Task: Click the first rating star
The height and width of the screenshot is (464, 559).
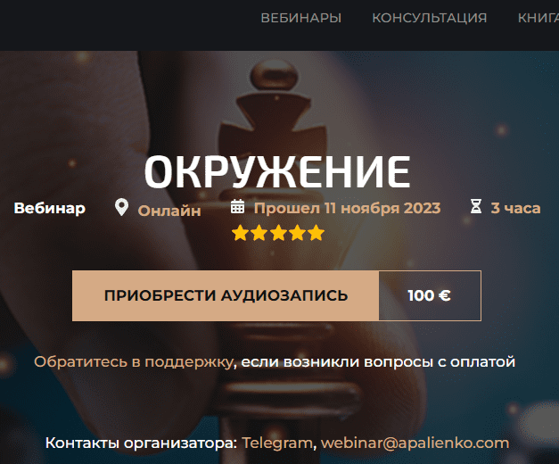Action: pos(240,233)
